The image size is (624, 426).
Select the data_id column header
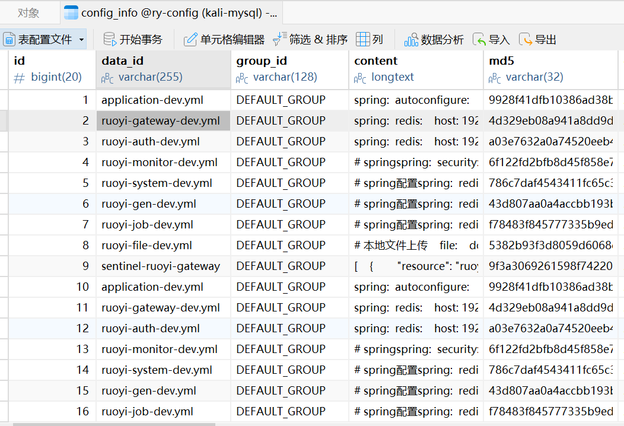click(x=163, y=69)
